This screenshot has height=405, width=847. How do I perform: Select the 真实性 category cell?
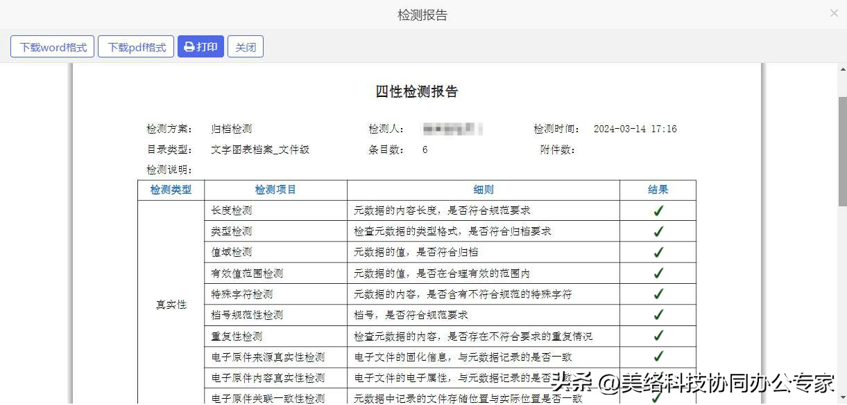(x=171, y=305)
